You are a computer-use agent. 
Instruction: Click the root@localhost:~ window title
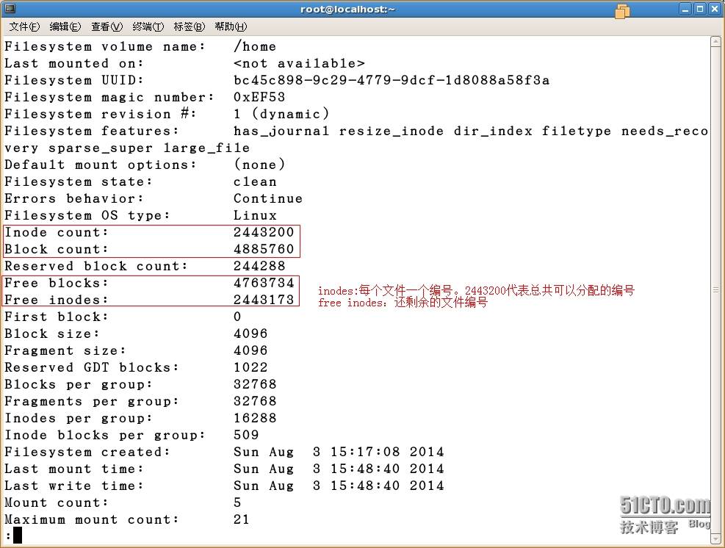pyautogui.click(x=347, y=10)
